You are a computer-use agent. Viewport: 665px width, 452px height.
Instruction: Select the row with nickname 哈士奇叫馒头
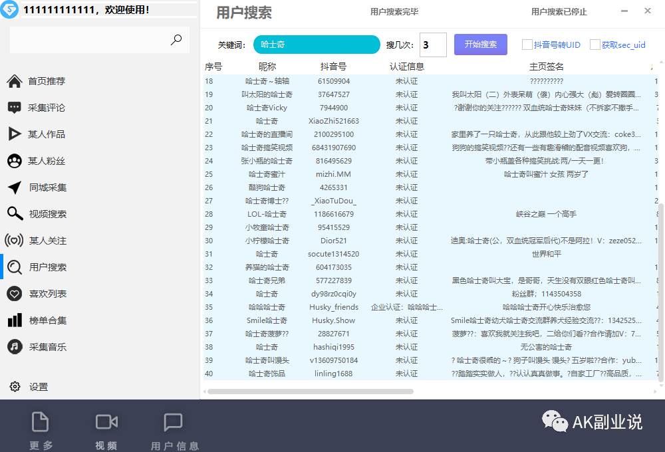[430, 360]
